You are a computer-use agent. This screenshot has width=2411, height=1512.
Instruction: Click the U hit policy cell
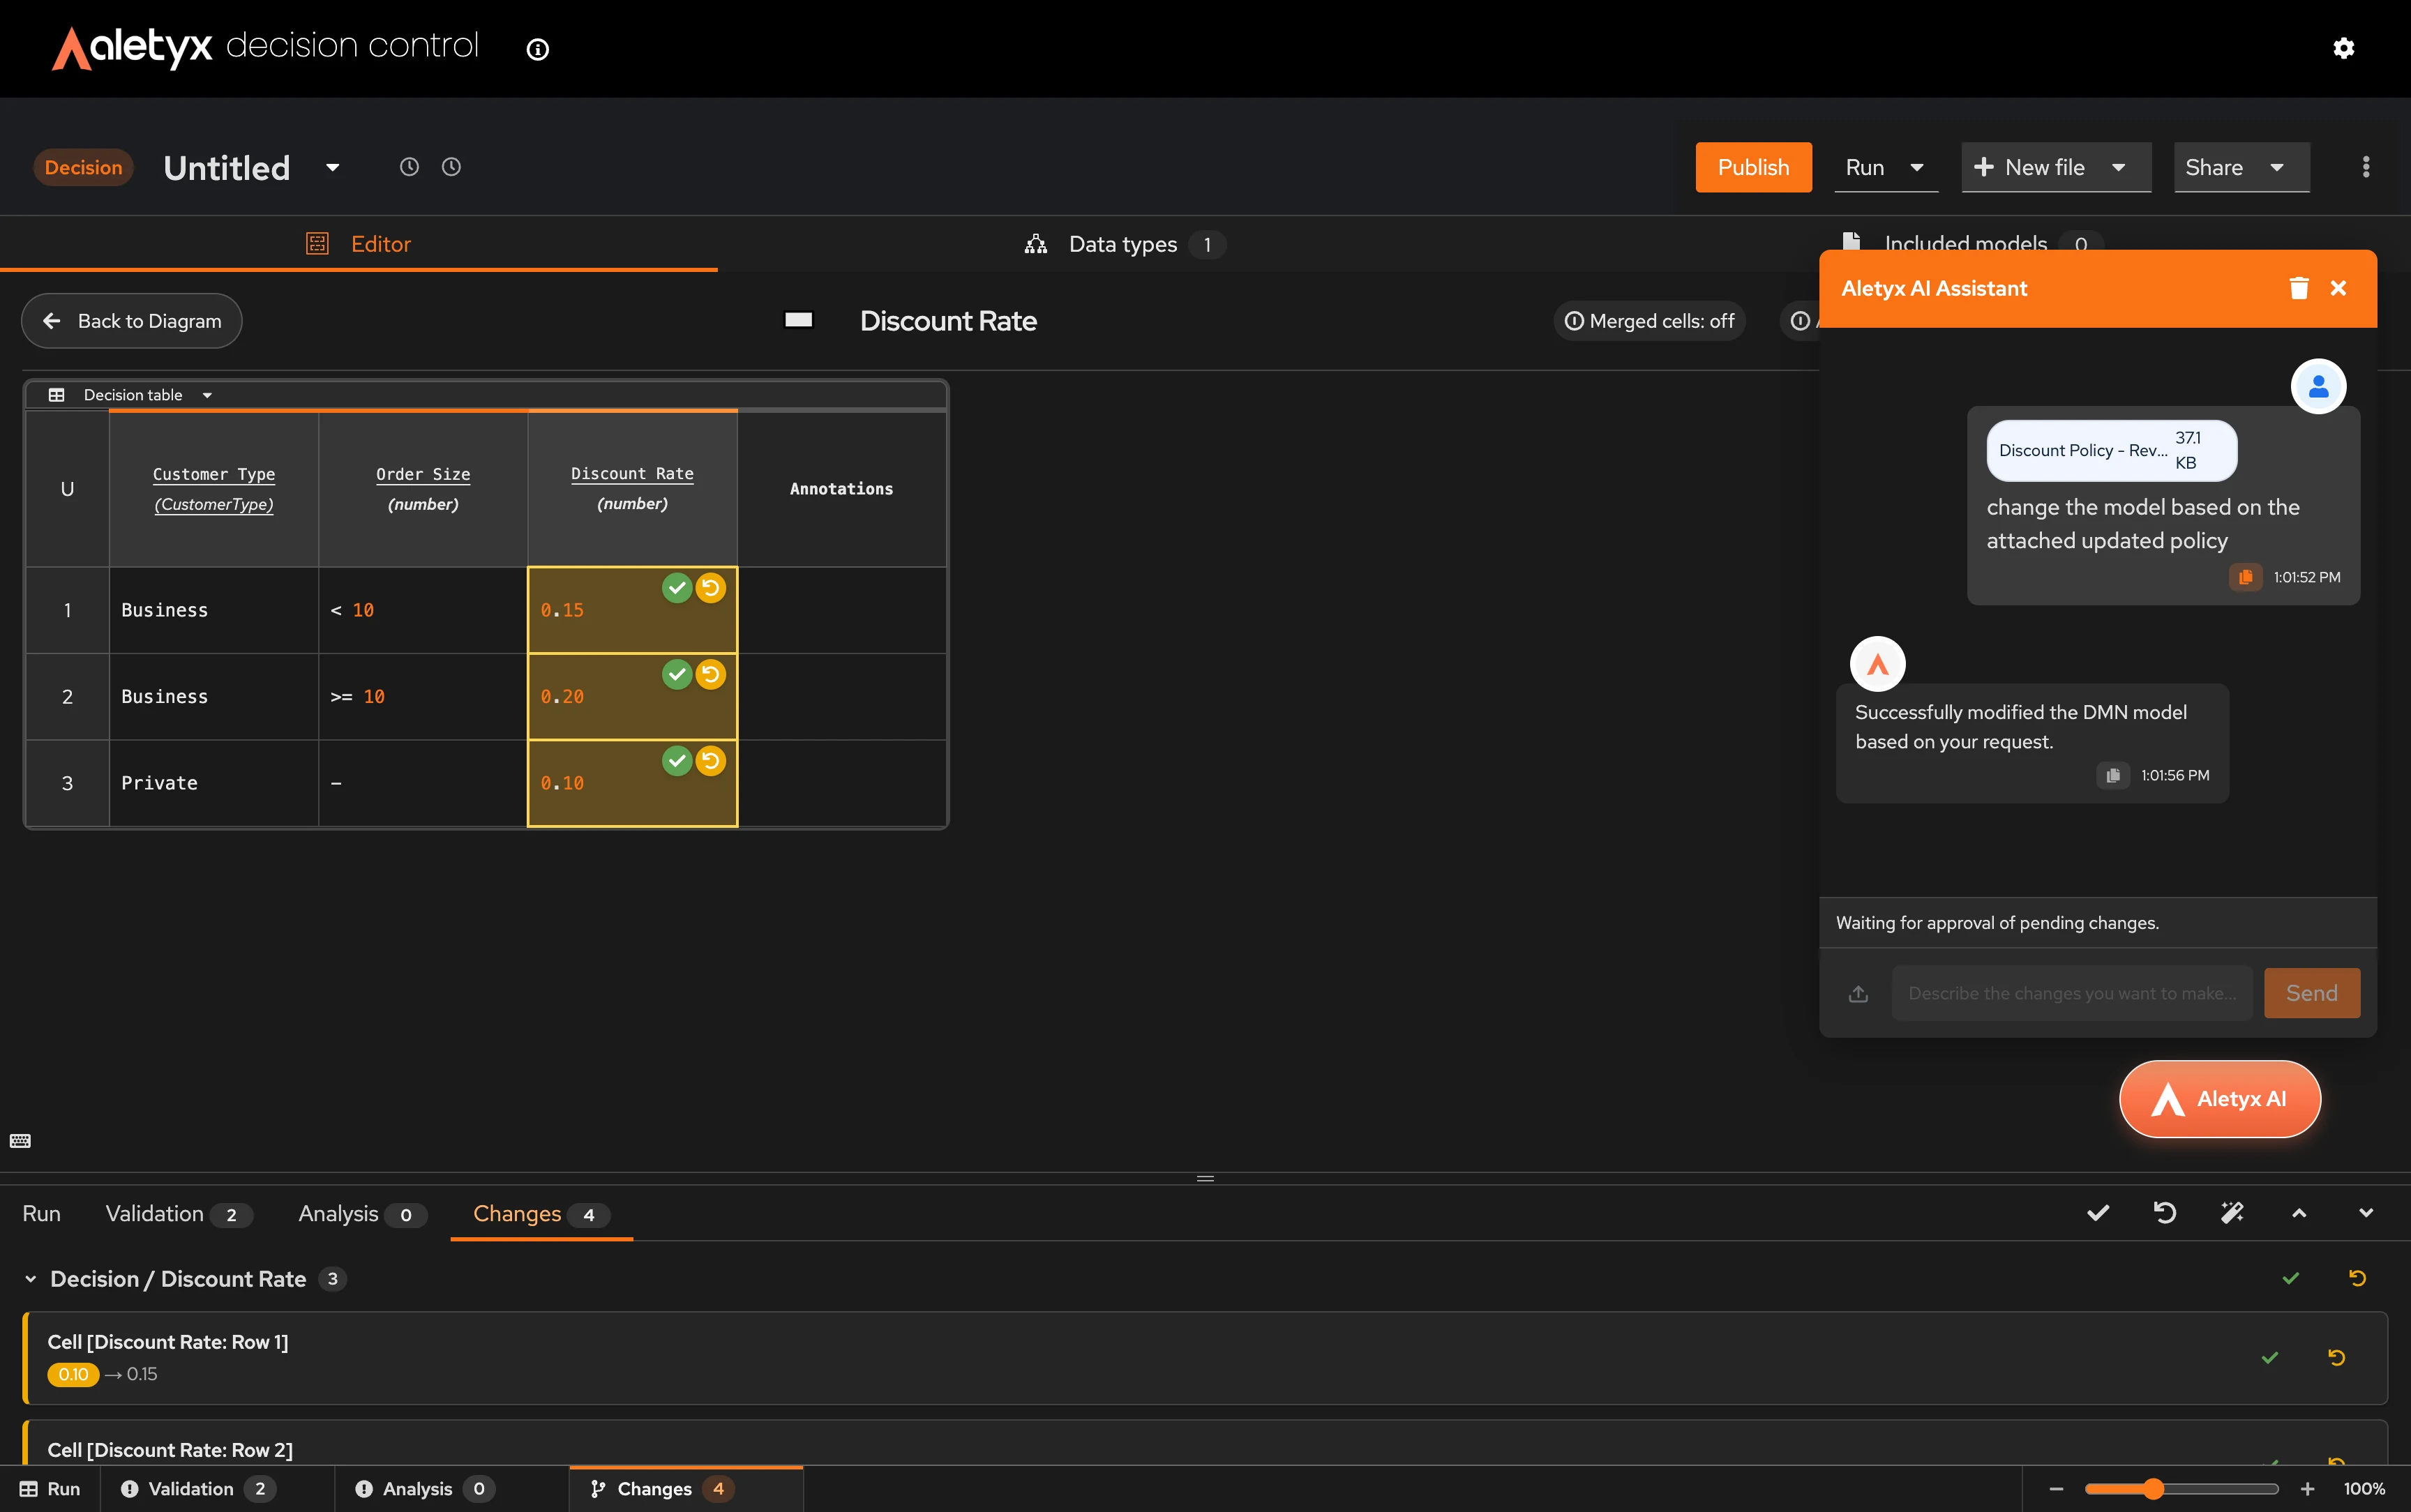tap(67, 489)
